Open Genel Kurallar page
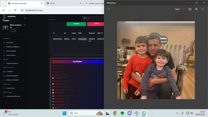The image size is (208, 117). coord(11,51)
